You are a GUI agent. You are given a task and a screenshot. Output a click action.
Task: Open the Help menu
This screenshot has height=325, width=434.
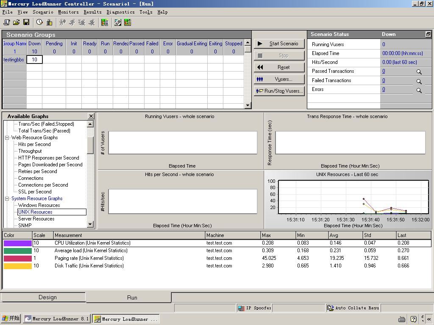(162, 12)
